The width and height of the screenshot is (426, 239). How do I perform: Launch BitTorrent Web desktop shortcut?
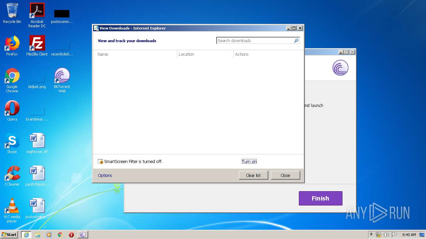62,80
